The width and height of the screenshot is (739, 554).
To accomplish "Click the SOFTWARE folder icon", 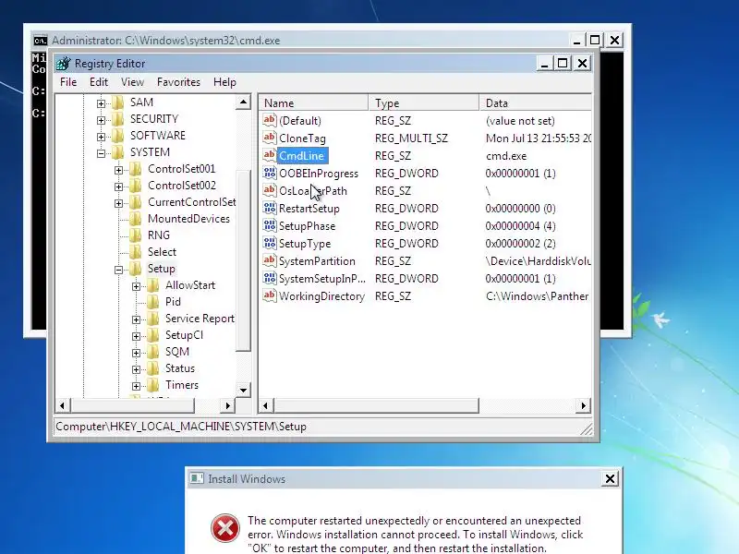I will click(x=118, y=136).
